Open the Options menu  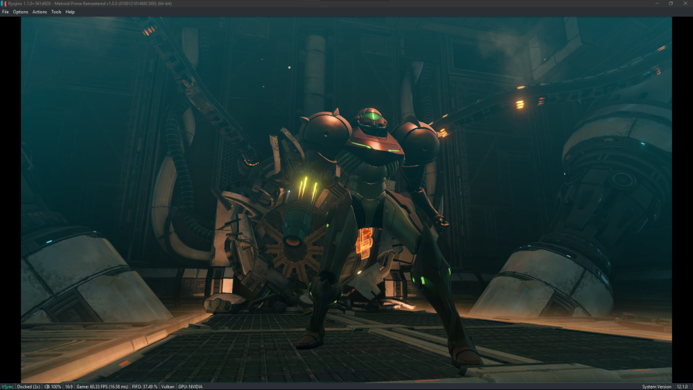coord(21,12)
